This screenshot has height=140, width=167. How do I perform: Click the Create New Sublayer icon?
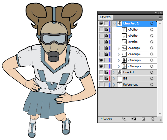point(134,119)
